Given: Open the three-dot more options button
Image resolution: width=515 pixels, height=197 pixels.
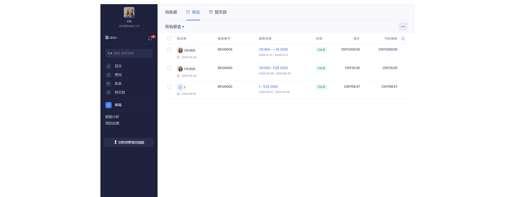Looking at the screenshot, I should pos(403,27).
